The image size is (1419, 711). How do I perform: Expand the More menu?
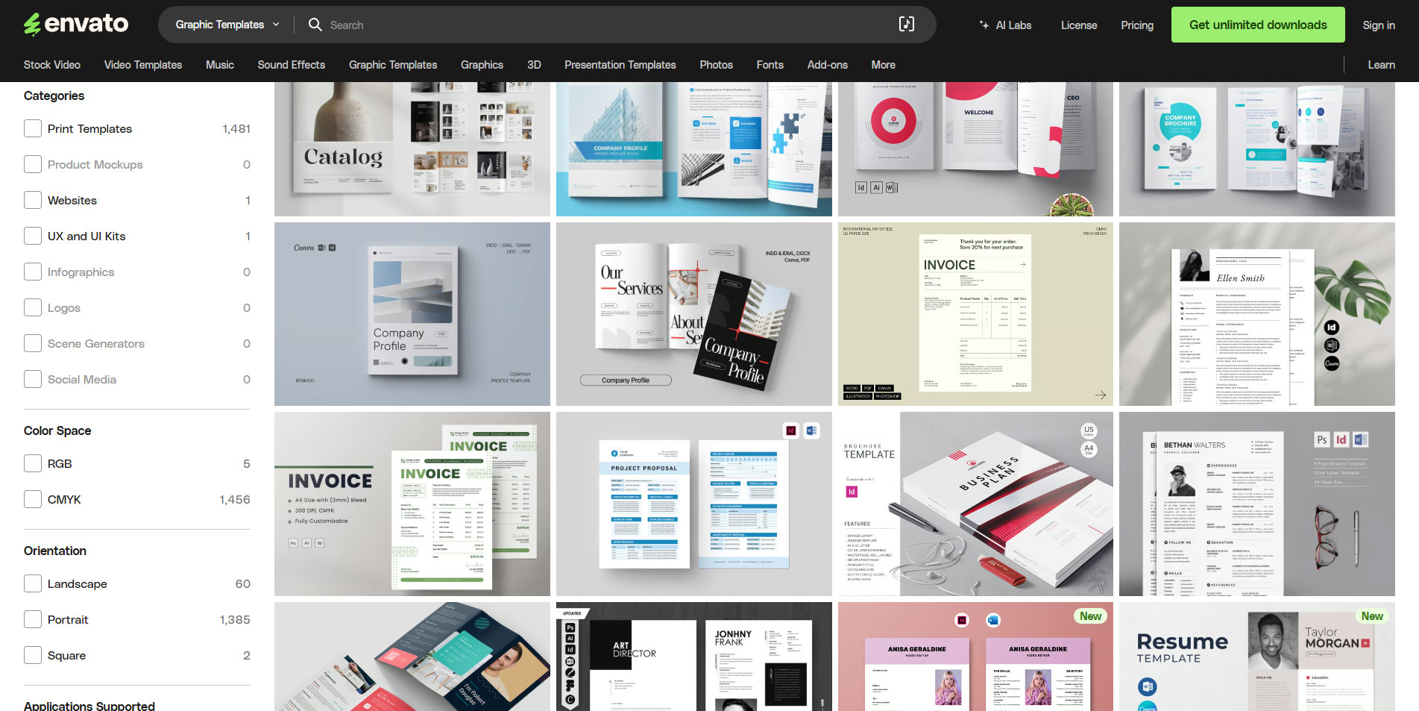(x=884, y=65)
